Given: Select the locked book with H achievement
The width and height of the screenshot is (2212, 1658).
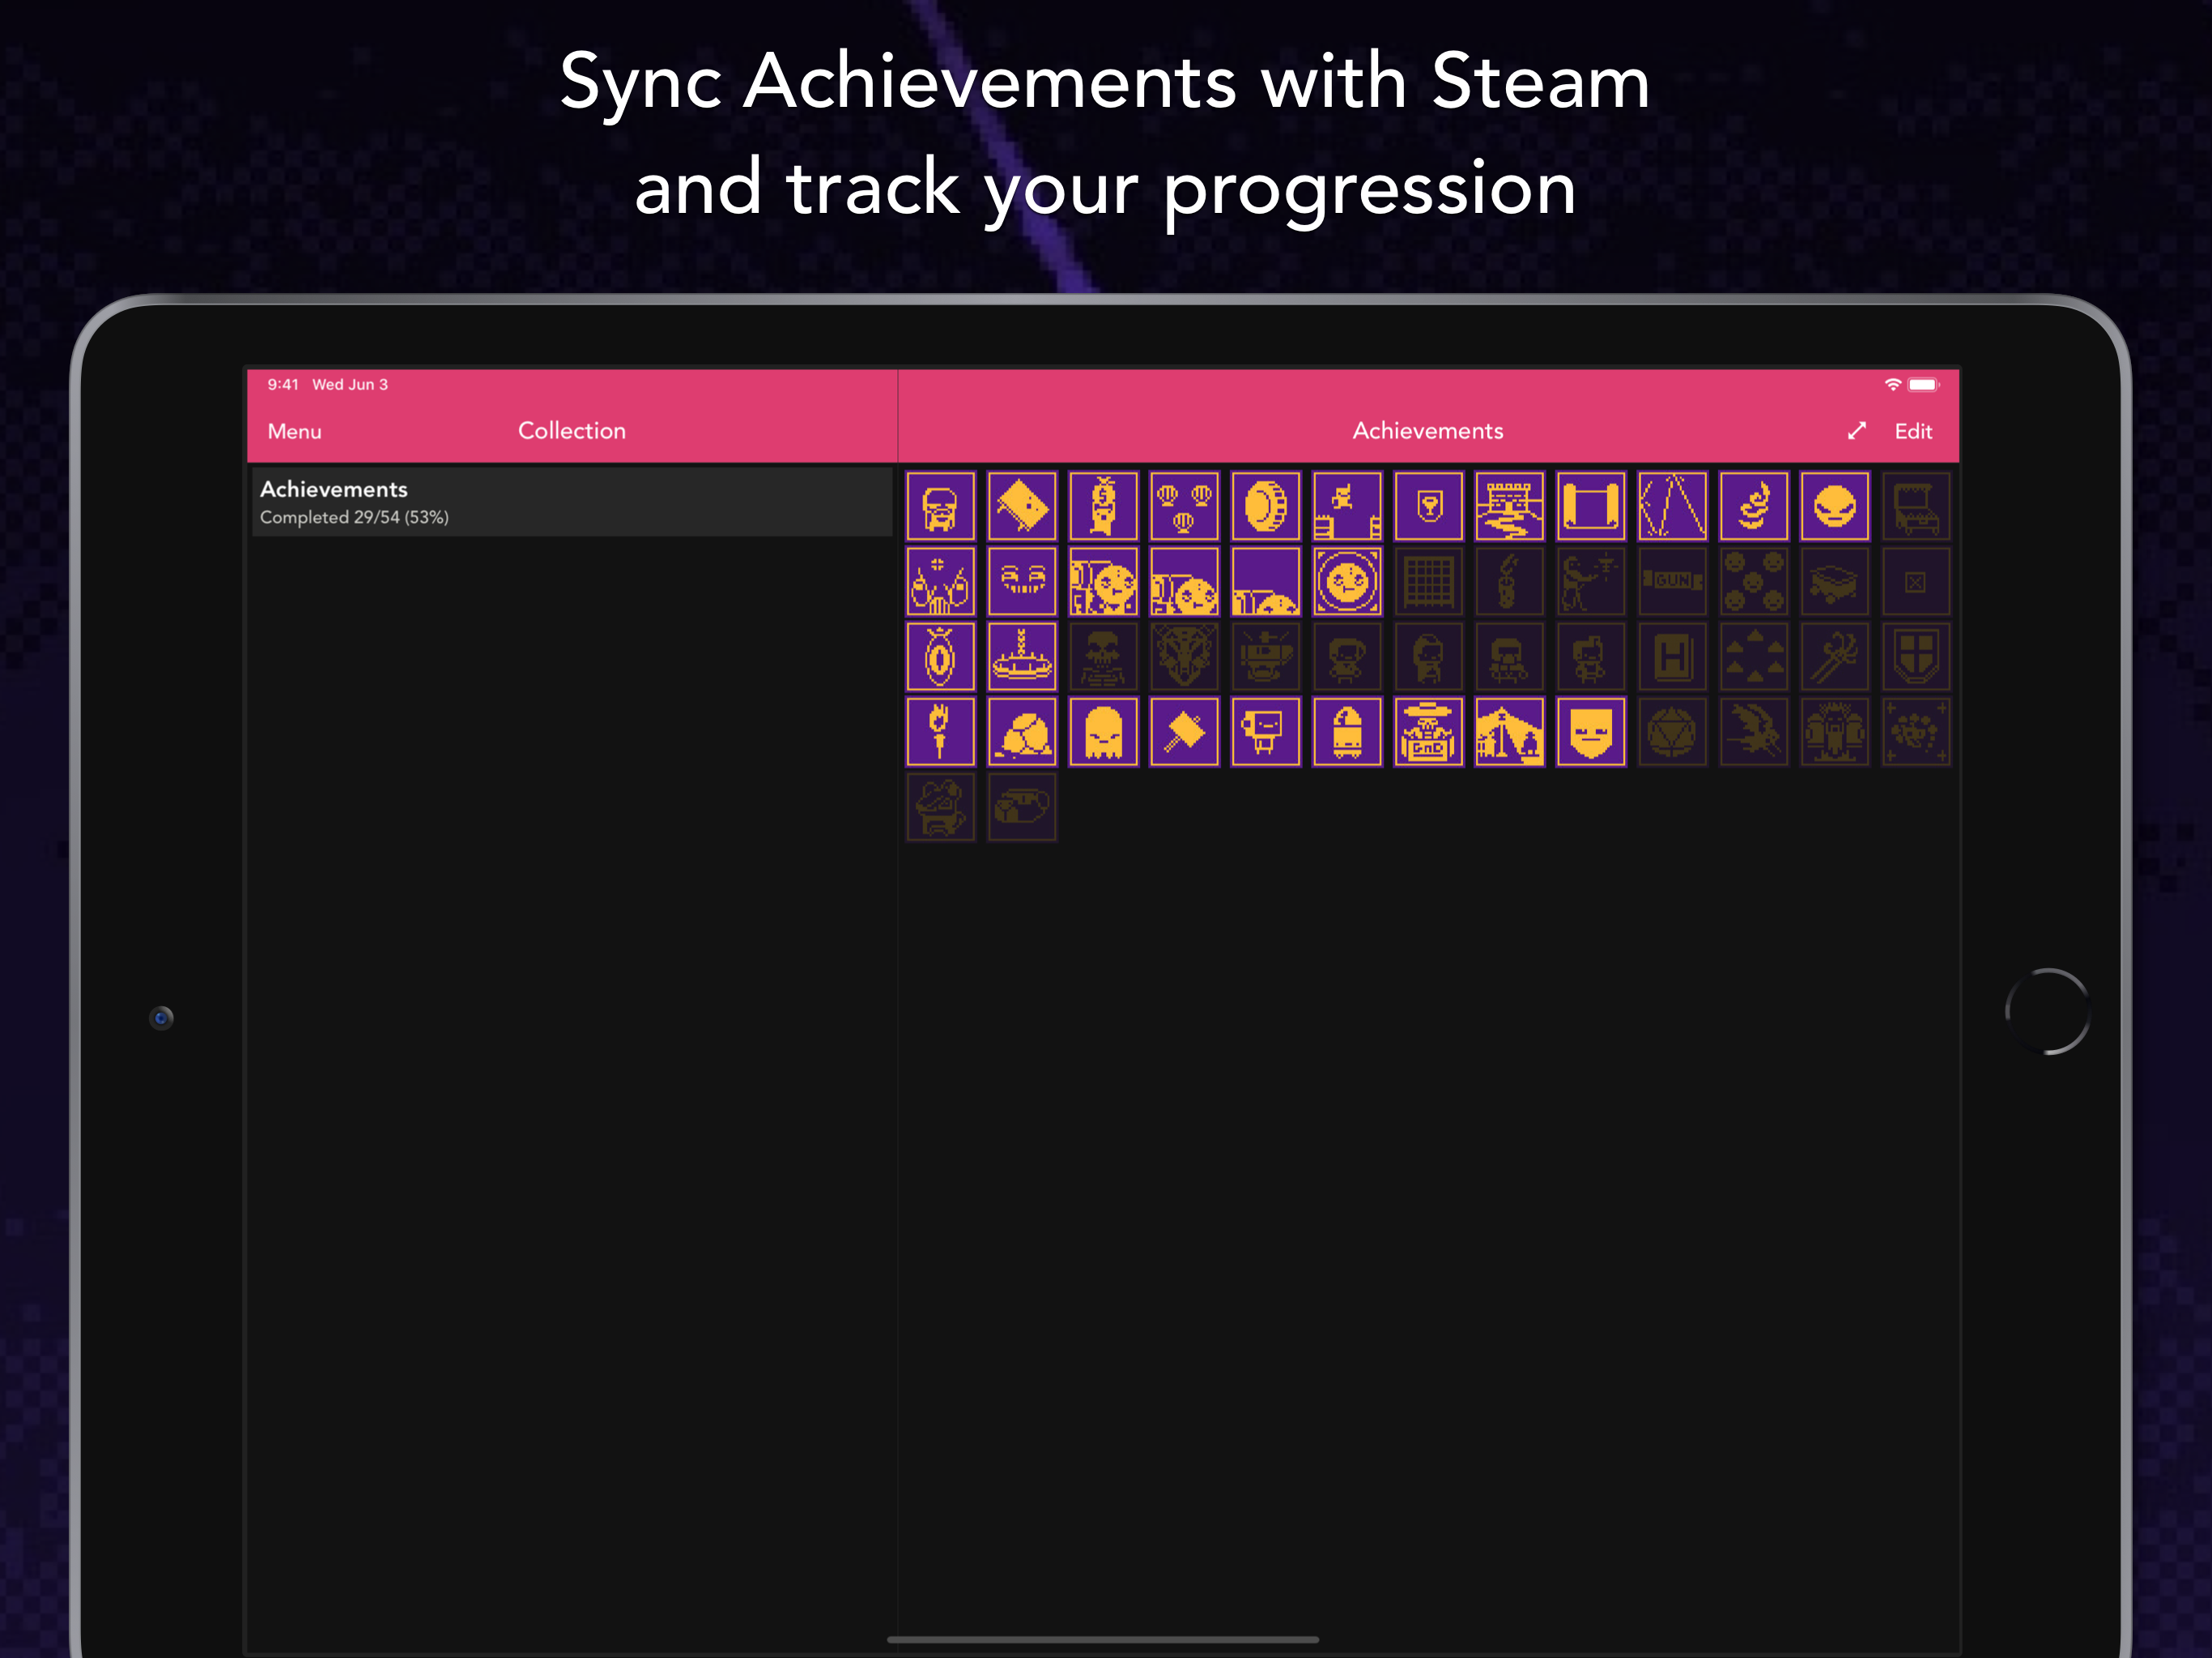Looking at the screenshot, I should 1672,657.
